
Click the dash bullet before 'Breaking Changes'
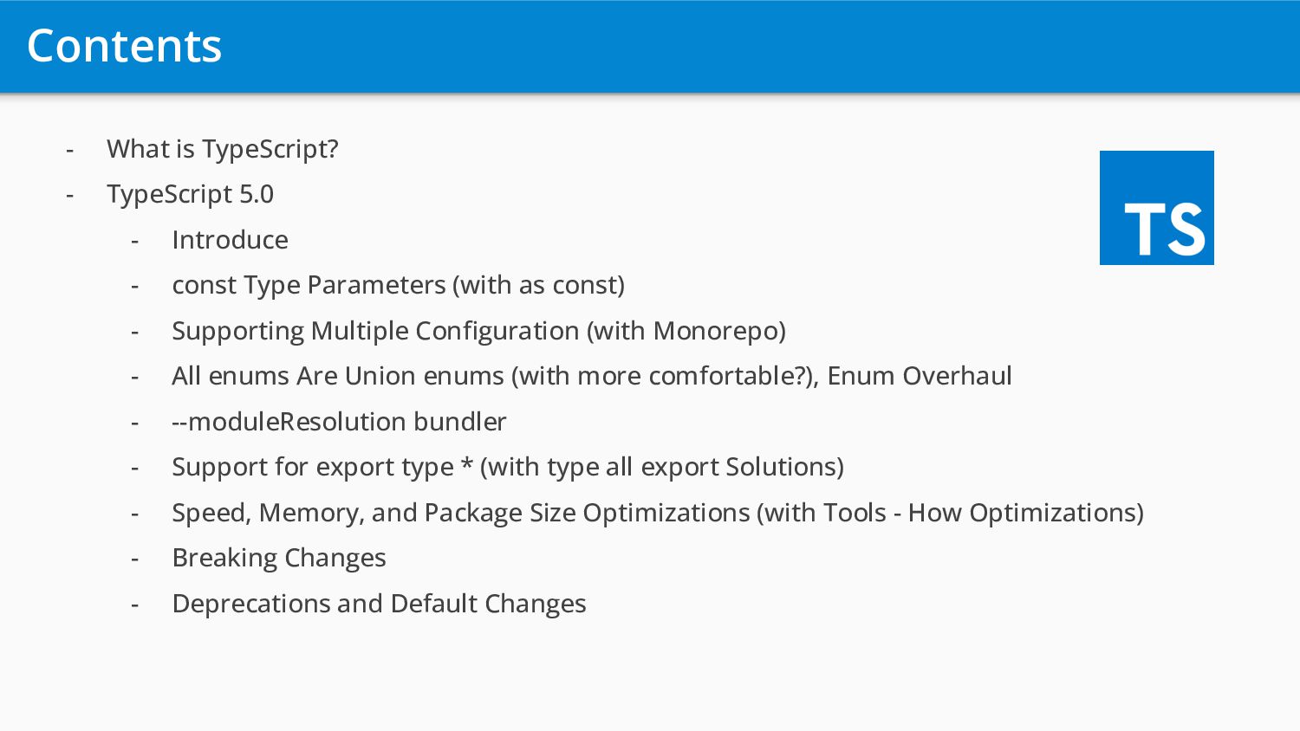134,559
